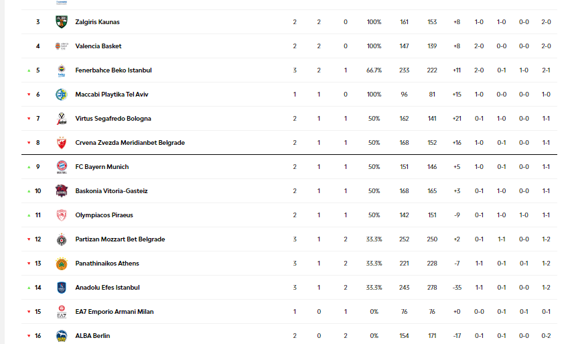Image resolution: width=566 pixels, height=344 pixels.
Task: Click the Maccabi Playtika Tel Aviv logo
Action: 61,95
